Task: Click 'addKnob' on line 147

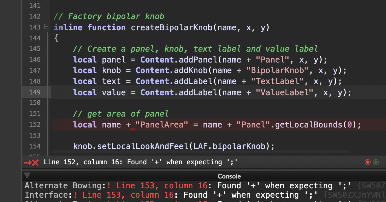Action: tap(191, 71)
